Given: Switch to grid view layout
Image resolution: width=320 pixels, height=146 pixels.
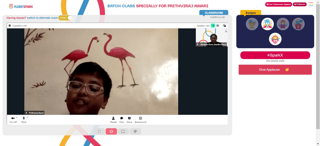Looking at the screenshot, I should point(218,26).
